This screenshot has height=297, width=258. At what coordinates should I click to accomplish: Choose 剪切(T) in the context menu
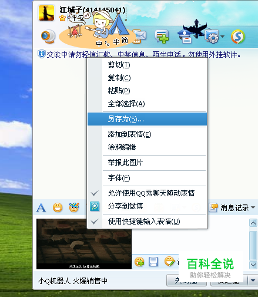tap(147, 65)
